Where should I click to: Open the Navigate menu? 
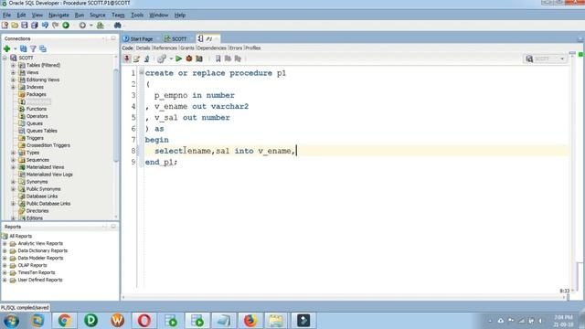58,15
